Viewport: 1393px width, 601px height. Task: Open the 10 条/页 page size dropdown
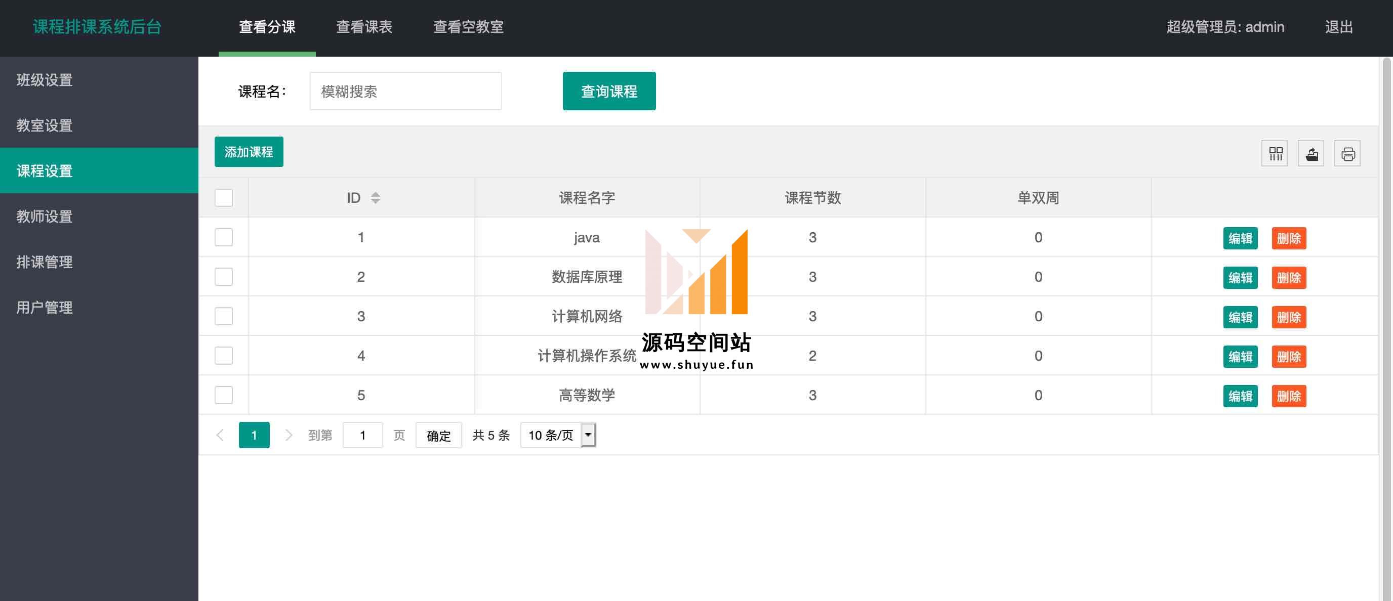click(557, 435)
